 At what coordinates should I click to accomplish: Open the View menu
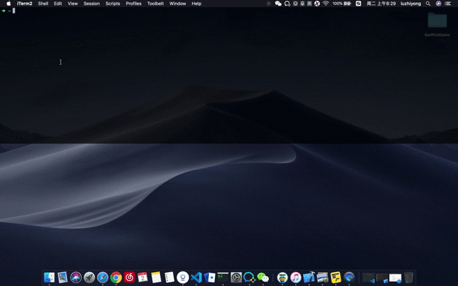pos(73,3)
